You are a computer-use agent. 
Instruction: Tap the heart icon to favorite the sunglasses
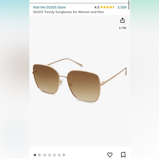(x=110, y=155)
